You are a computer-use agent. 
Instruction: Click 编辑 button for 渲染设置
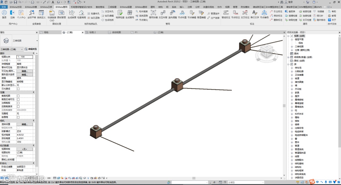click(25, 124)
